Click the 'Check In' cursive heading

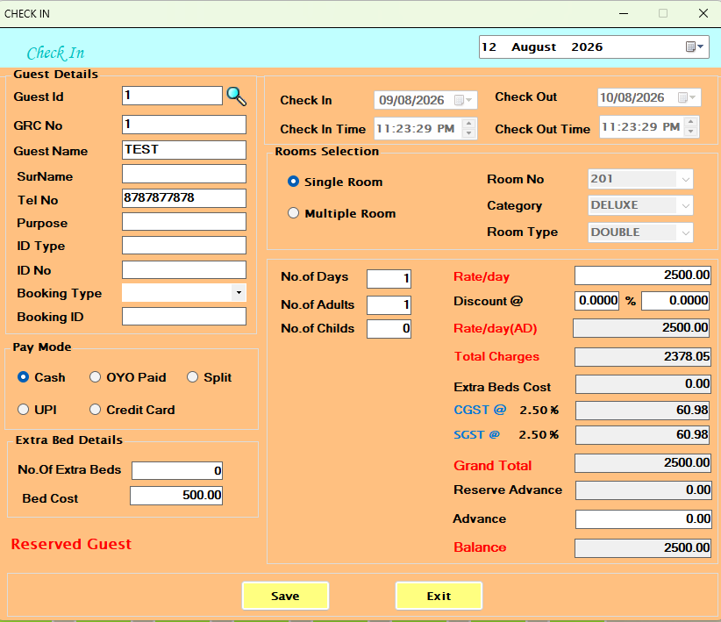pos(55,53)
